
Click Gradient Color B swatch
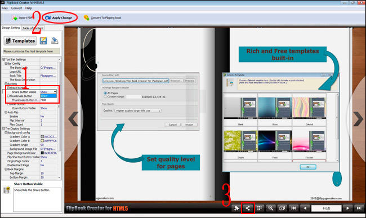(42, 141)
